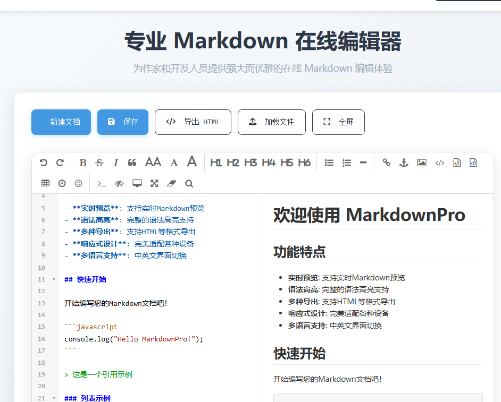Collapse the fold arrow on line 21
This screenshot has width=501, height=402.
coord(54,398)
